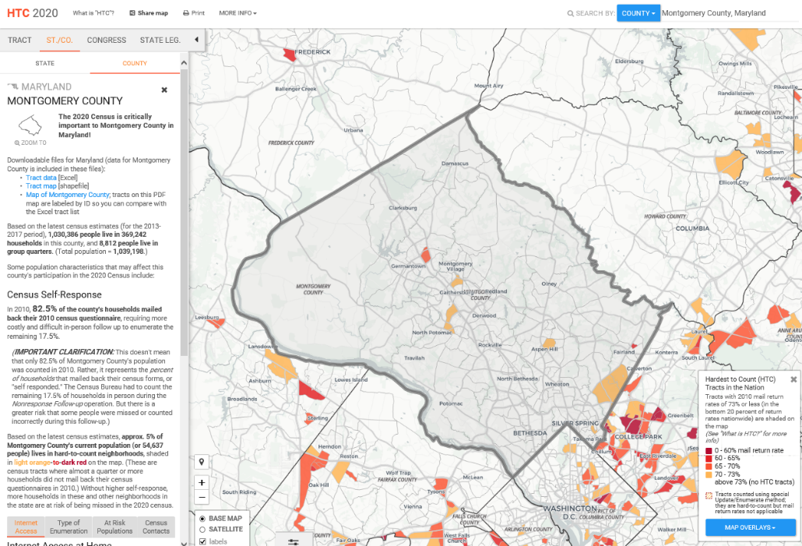The height and width of the screenshot is (546, 802).
Task: Expand the More Info menu
Action: click(x=237, y=13)
